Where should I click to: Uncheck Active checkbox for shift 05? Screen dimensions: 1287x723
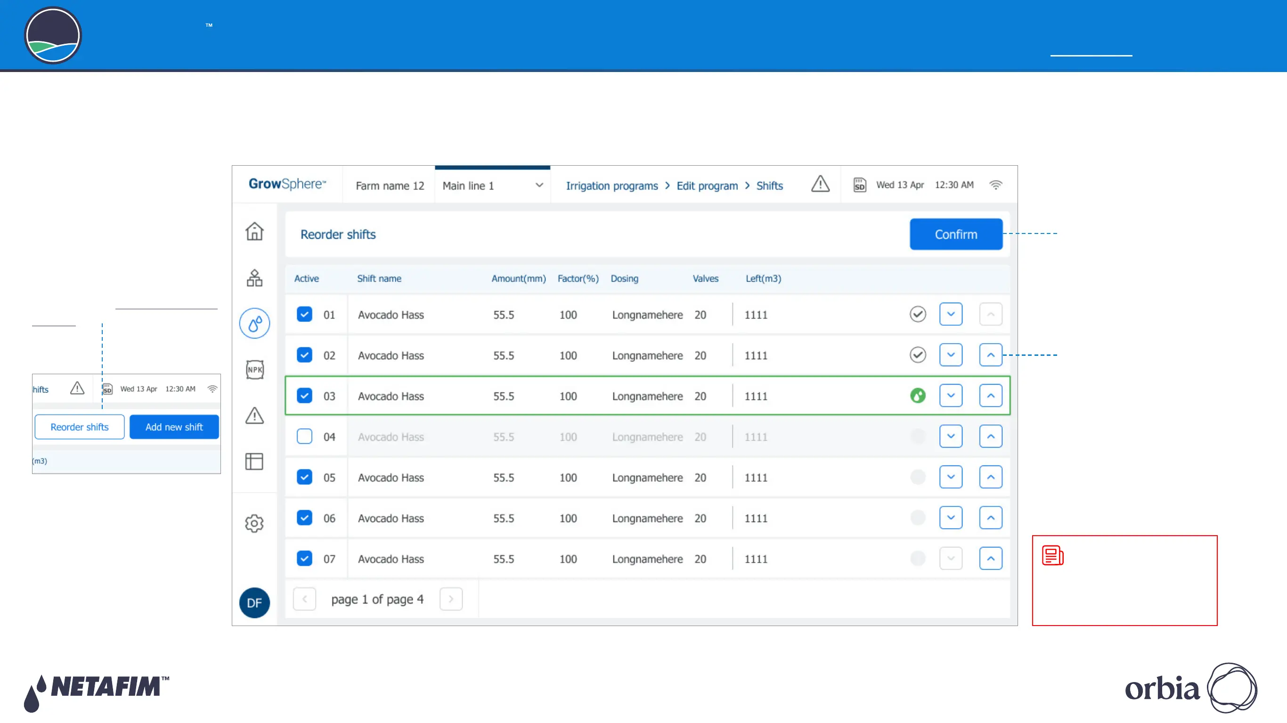point(304,477)
